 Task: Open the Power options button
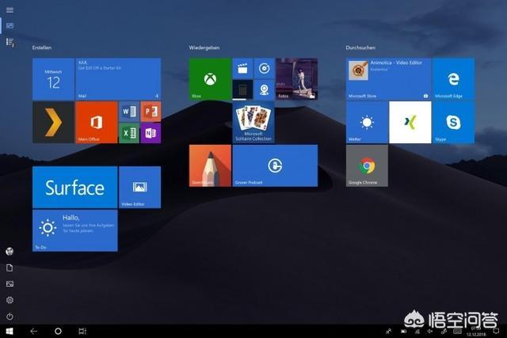(10, 316)
